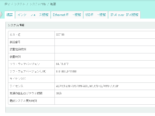Select the license string AS/AV/FW... value
The width and height of the screenshot is (155, 116).
click(87, 86)
